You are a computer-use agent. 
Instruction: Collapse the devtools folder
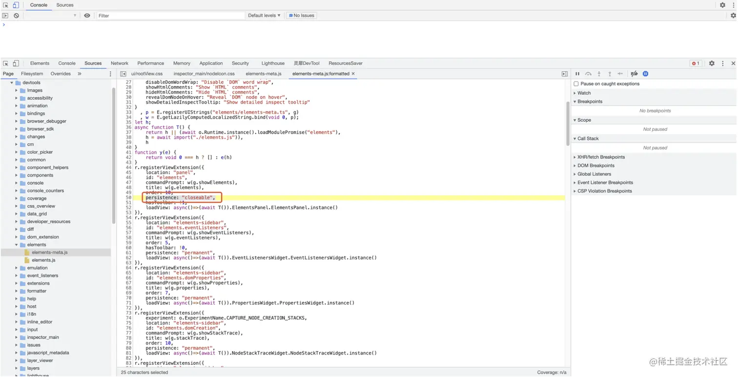pyautogui.click(x=12, y=83)
